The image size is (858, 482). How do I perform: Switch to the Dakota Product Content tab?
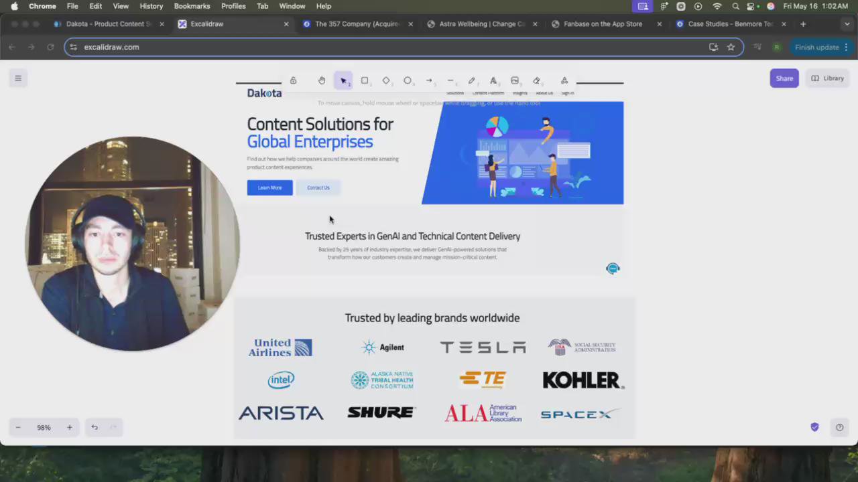click(x=109, y=24)
